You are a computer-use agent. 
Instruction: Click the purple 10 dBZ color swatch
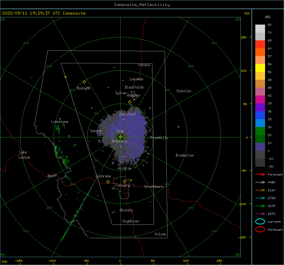[x=260, y=147]
